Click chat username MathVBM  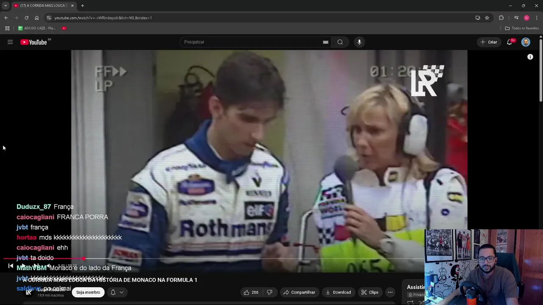(x=31, y=268)
